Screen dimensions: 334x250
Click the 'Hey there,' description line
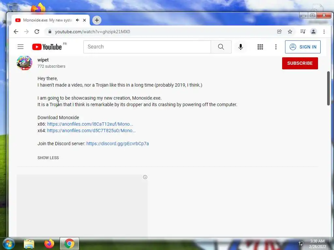pyautogui.click(x=48, y=78)
